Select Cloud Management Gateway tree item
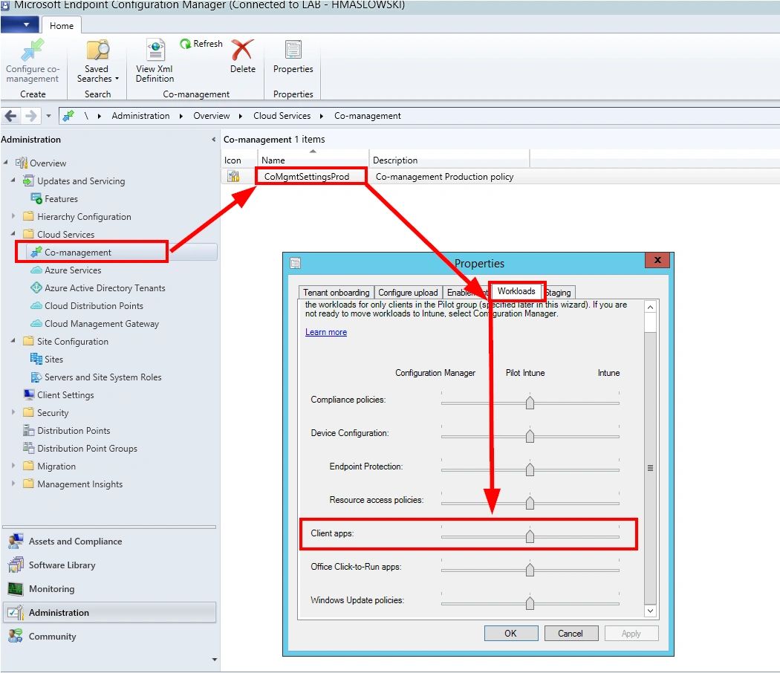 coord(101,324)
